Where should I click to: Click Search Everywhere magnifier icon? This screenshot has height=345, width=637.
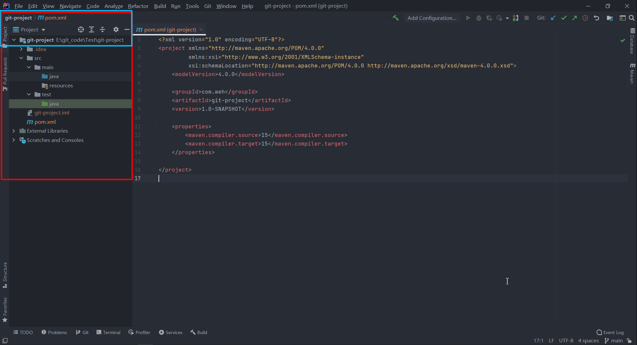point(632,18)
